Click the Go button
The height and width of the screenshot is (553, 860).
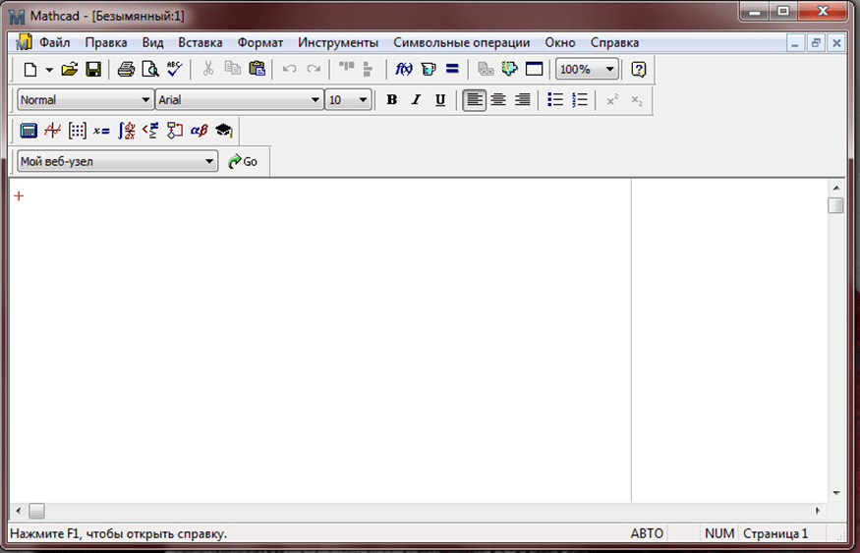[243, 161]
